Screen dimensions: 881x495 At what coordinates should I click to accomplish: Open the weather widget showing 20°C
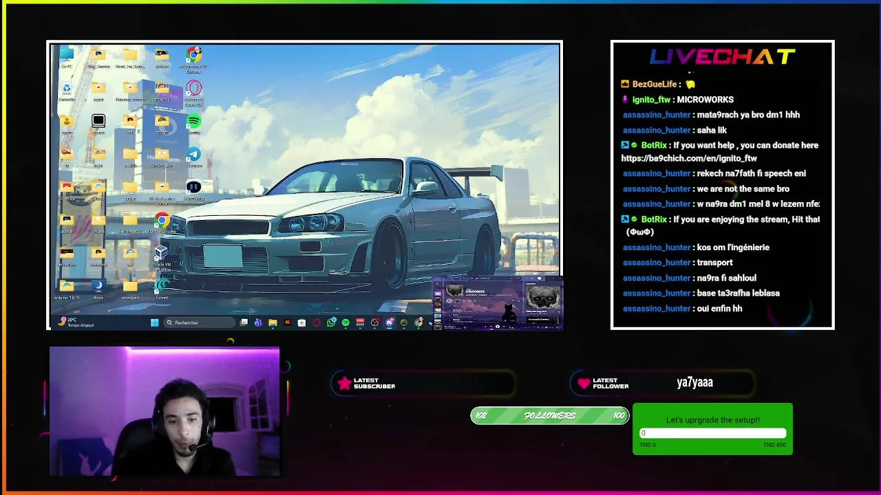coord(75,322)
